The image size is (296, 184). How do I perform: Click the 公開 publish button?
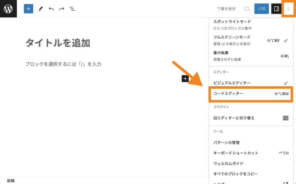coord(261,9)
